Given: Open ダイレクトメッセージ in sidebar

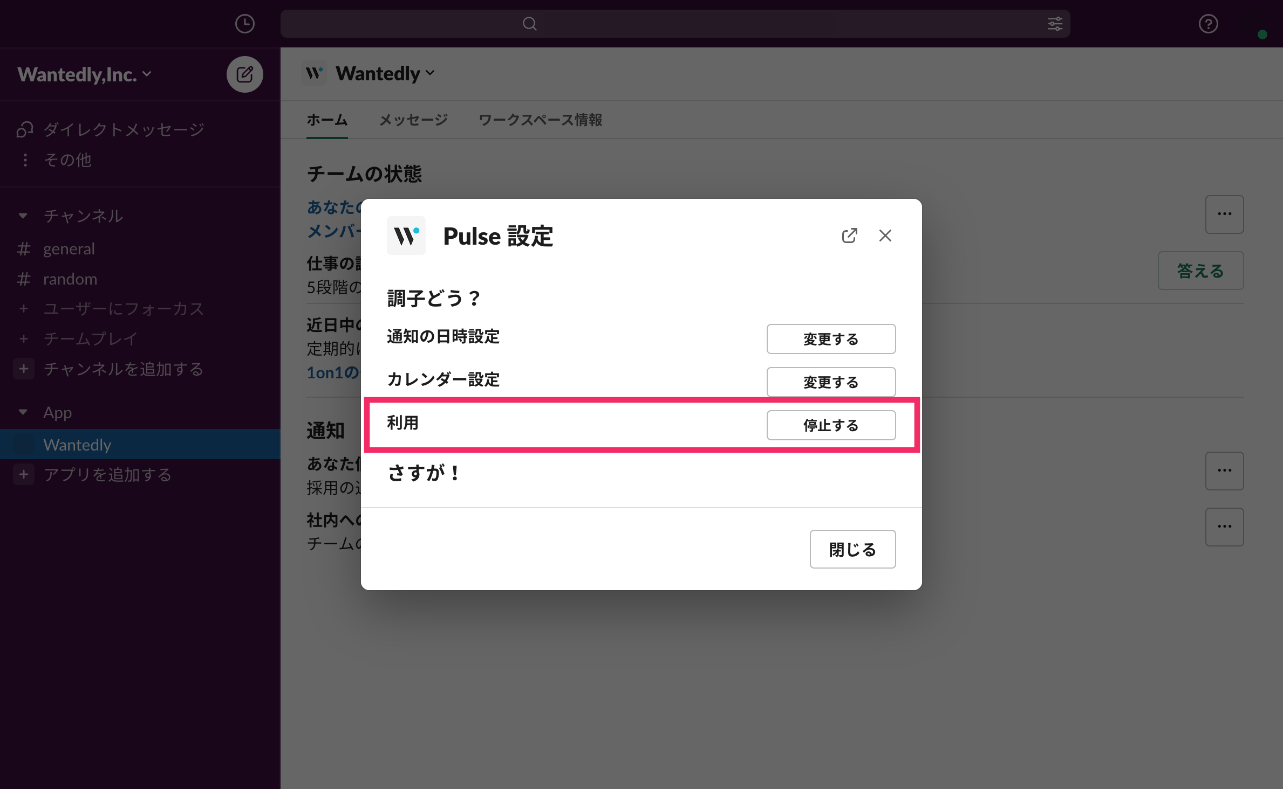Looking at the screenshot, I should click(124, 129).
